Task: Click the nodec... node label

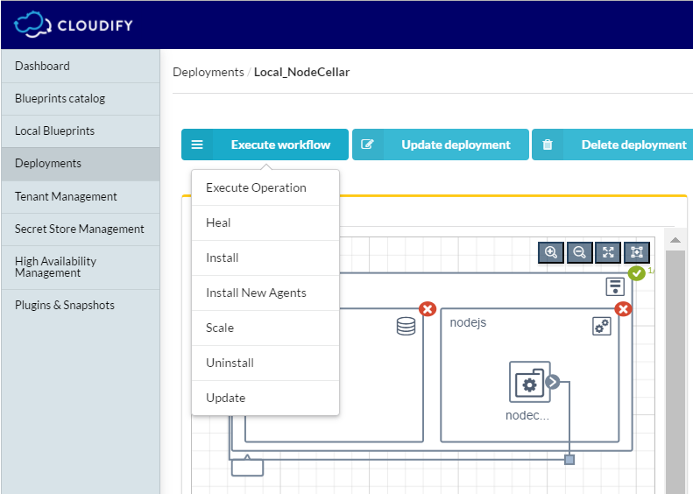Action: (527, 415)
